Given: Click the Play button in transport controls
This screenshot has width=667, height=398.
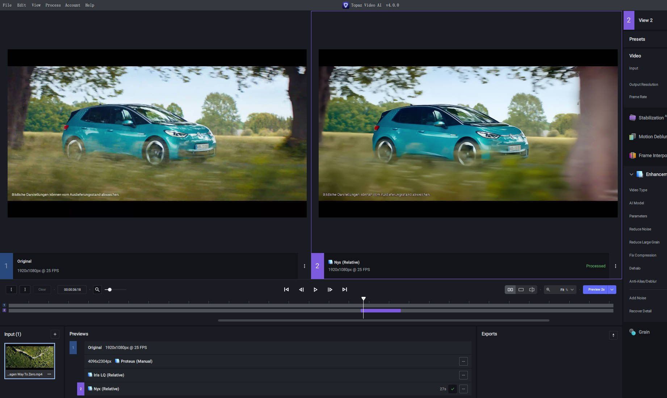Looking at the screenshot, I should [315, 290].
